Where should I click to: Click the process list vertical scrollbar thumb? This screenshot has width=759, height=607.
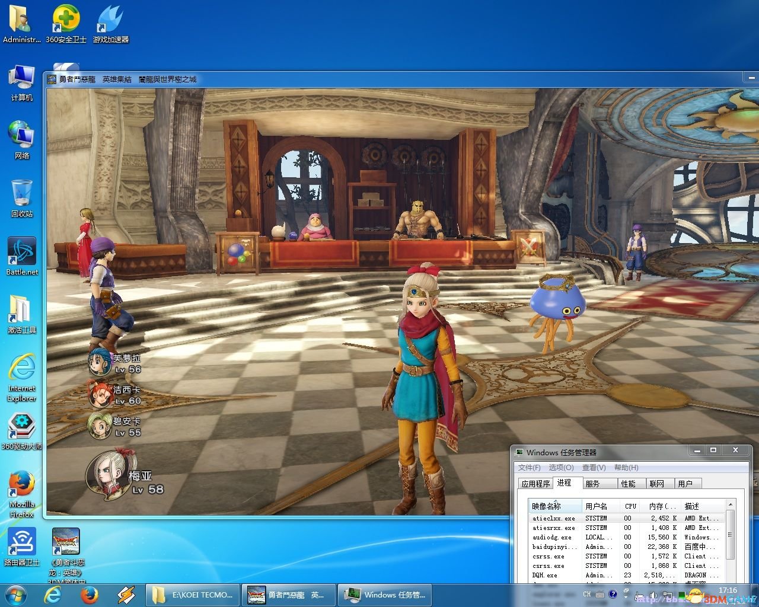click(x=731, y=534)
